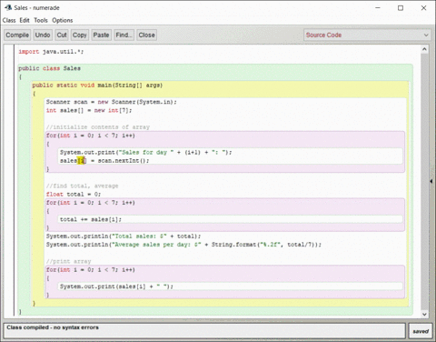This screenshot has height=342, width=436.
Task: Click the '//print array' comment
Action: pos(68,261)
